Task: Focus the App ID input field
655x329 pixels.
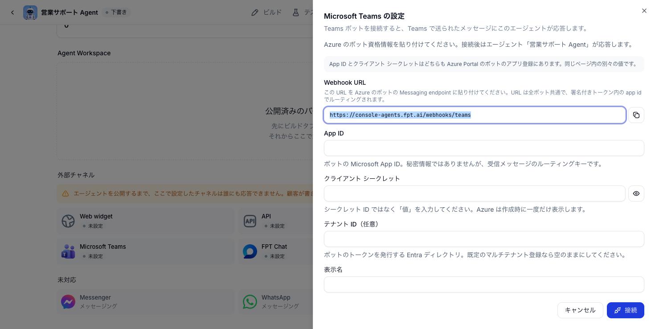Action: click(x=484, y=148)
